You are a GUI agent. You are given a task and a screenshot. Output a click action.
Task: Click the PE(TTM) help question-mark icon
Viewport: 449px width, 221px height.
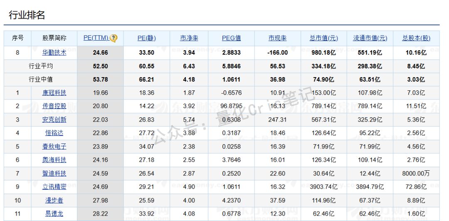tap(113, 38)
